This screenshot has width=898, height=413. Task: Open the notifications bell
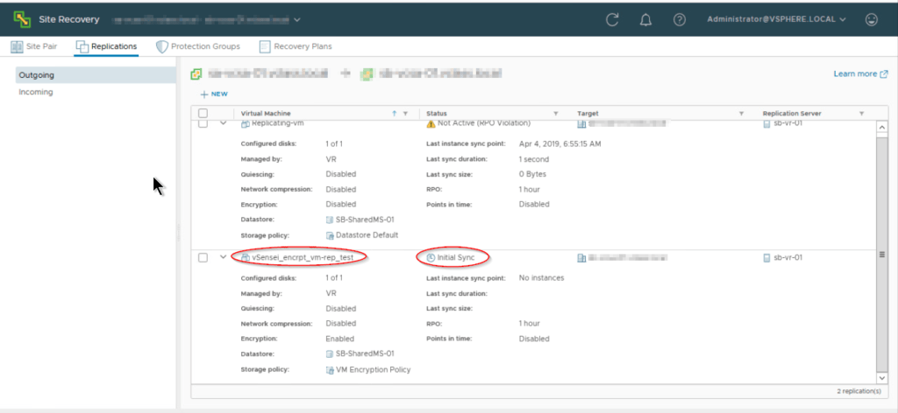tap(646, 18)
